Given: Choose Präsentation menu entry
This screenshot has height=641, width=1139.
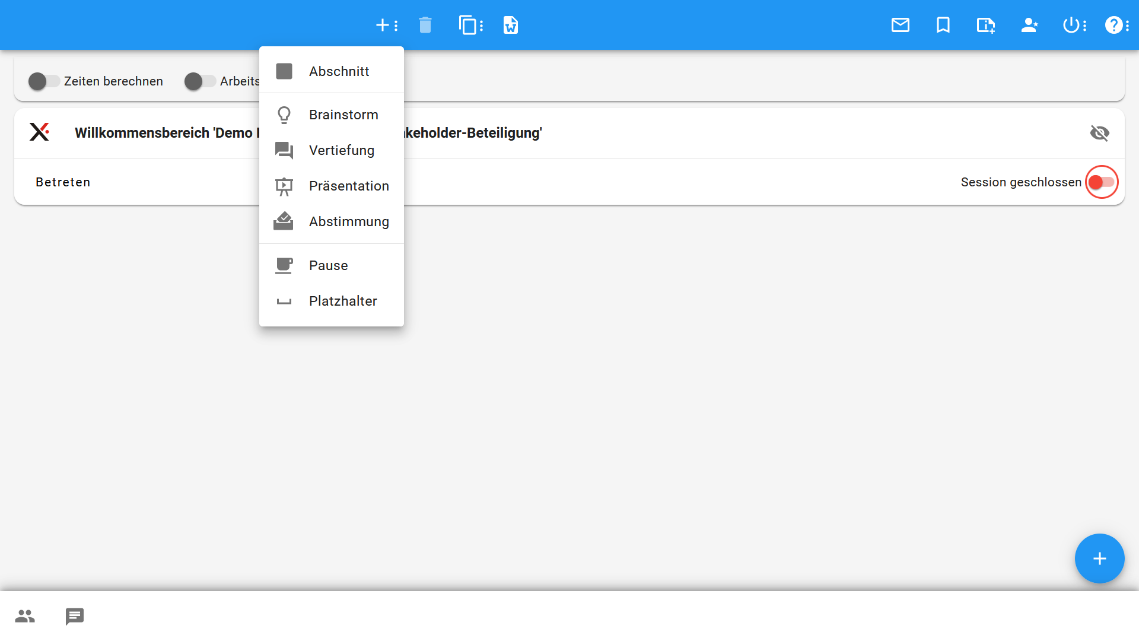Looking at the screenshot, I should point(332,186).
